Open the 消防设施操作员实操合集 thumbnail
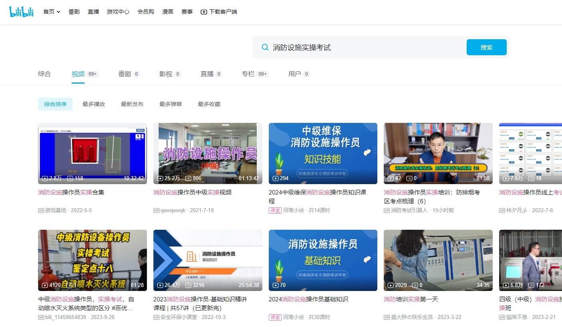Image resolution: width=562 pixels, height=327 pixels. tap(93, 153)
